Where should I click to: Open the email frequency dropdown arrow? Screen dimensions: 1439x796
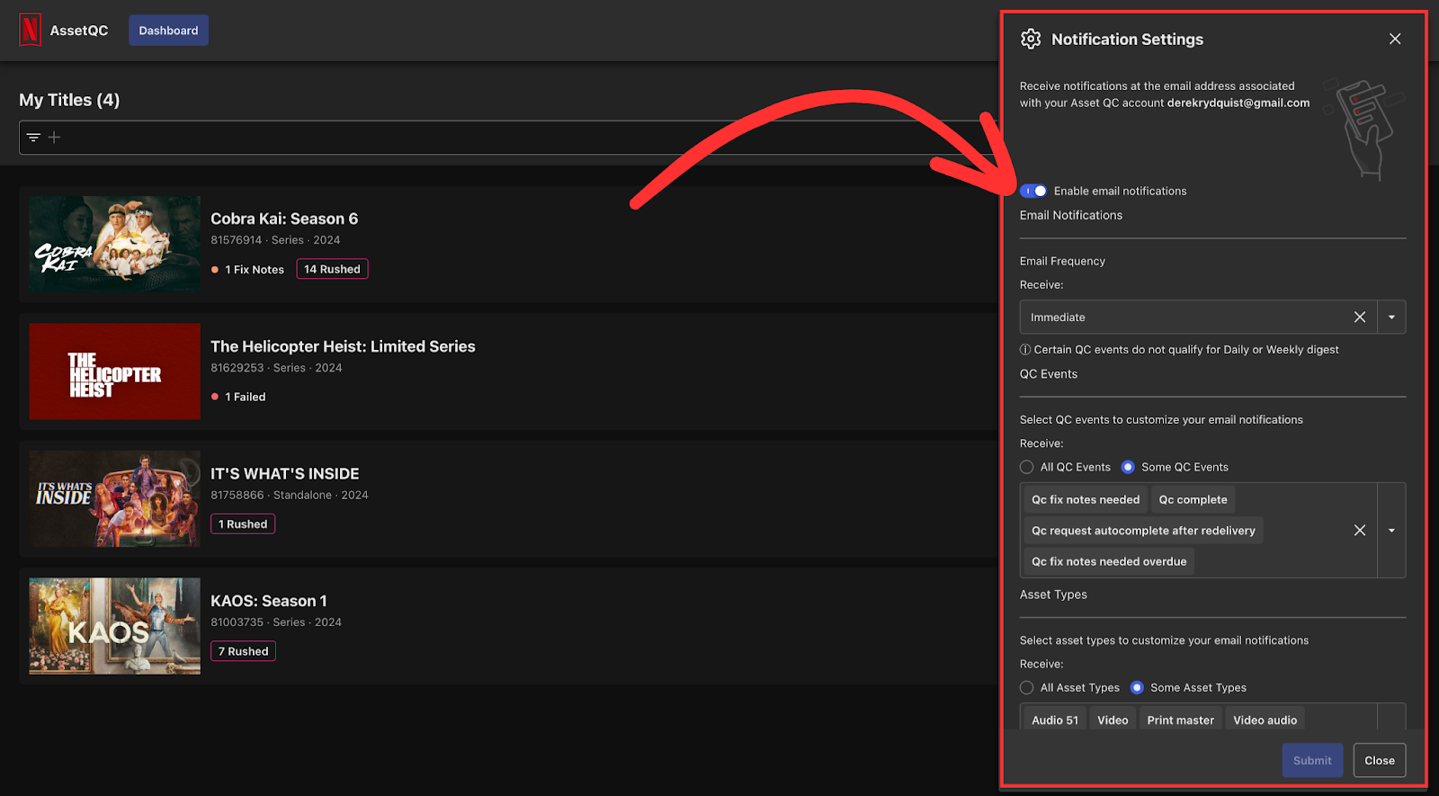[x=1391, y=317]
